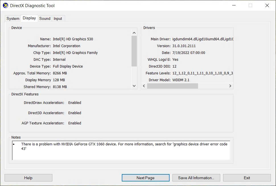Go to the Input tab
The image size is (276, 186).
[58, 18]
